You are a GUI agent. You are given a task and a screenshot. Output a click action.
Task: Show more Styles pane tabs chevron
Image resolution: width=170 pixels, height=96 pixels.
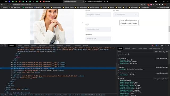coord(162,49)
